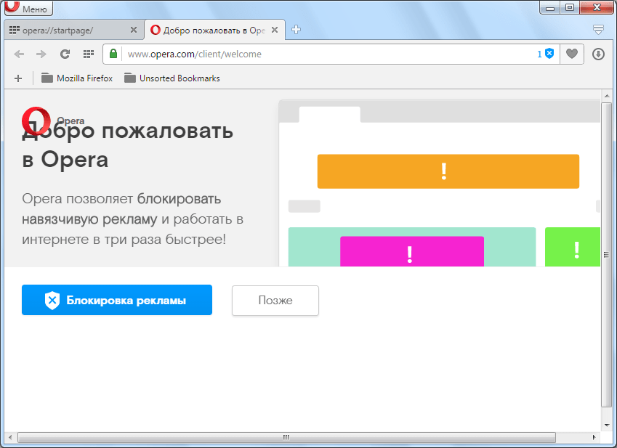The height and width of the screenshot is (448, 617).
Task: Add page to bookmarks with heart icon
Action: click(x=573, y=54)
